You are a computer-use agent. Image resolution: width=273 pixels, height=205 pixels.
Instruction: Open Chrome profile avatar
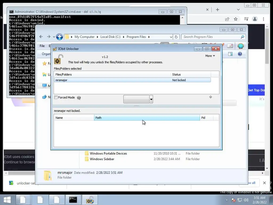click(x=255, y=19)
